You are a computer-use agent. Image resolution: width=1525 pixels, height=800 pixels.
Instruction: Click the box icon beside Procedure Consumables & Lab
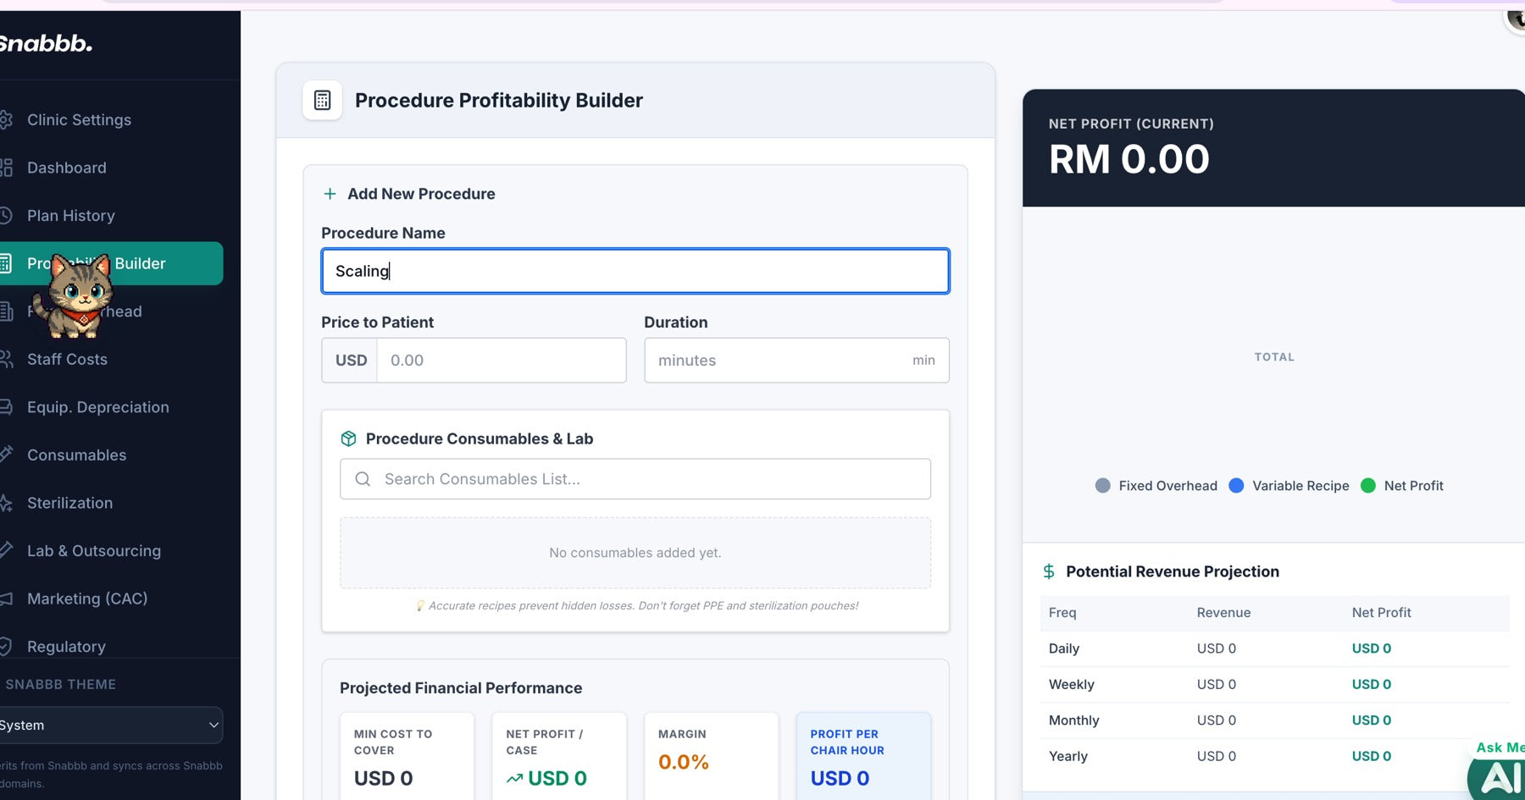(x=348, y=439)
